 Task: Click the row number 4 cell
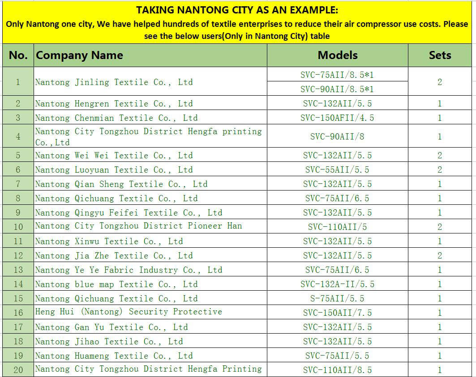click(x=18, y=136)
